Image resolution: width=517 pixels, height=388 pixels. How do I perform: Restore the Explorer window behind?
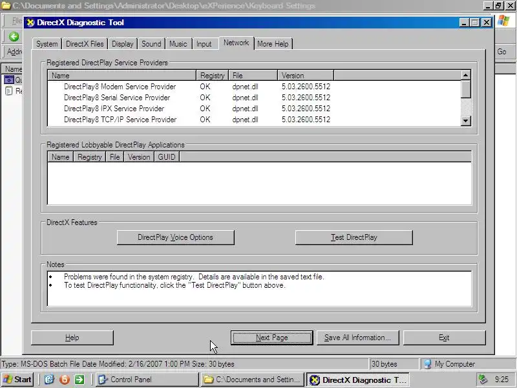[x=498, y=6]
